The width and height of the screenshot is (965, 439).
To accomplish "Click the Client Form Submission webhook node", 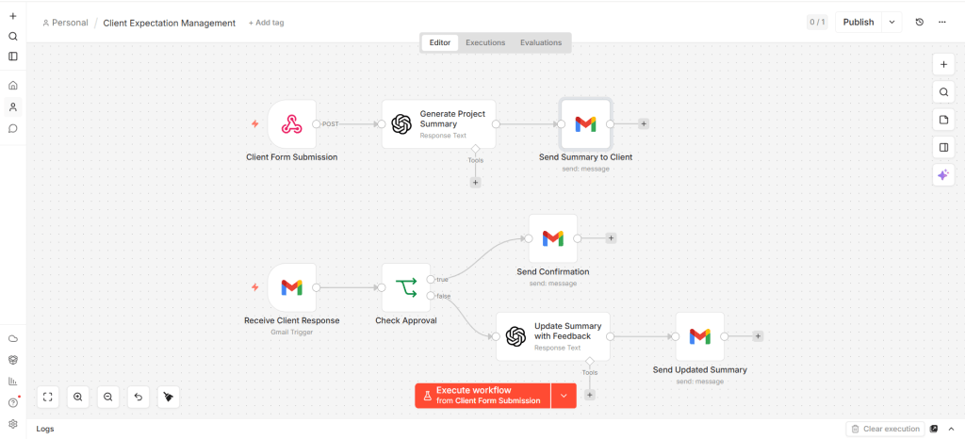I will click(x=292, y=124).
